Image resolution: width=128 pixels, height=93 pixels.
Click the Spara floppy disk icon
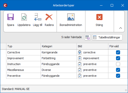point(10,17)
